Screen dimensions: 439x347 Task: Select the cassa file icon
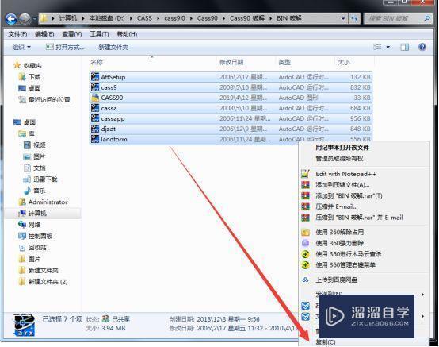coord(95,108)
